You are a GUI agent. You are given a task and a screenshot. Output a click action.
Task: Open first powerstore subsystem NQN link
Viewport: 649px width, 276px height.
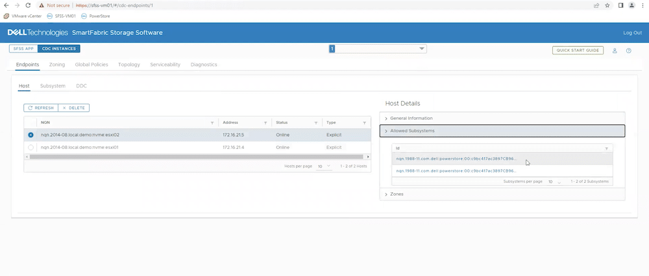[x=456, y=159]
